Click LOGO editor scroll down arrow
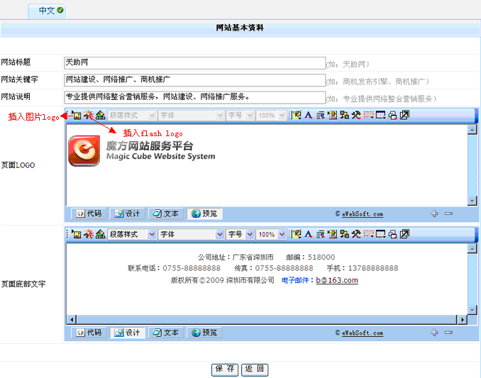The image size is (481, 378). [472, 201]
